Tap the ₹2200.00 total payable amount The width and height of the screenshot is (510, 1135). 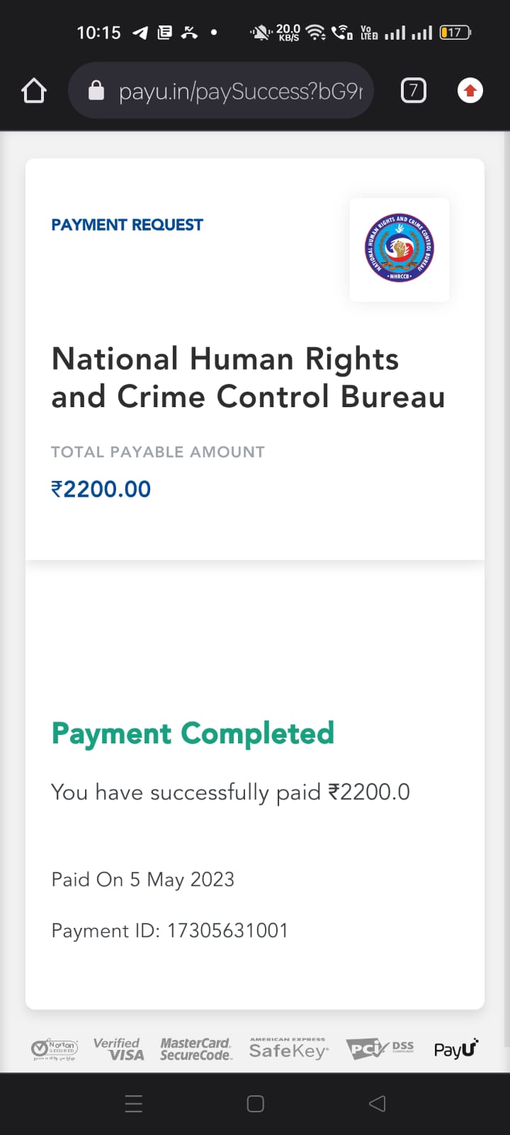point(101,489)
